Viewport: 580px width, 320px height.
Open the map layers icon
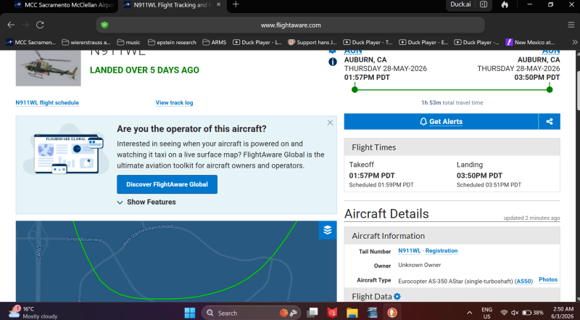[x=328, y=230]
